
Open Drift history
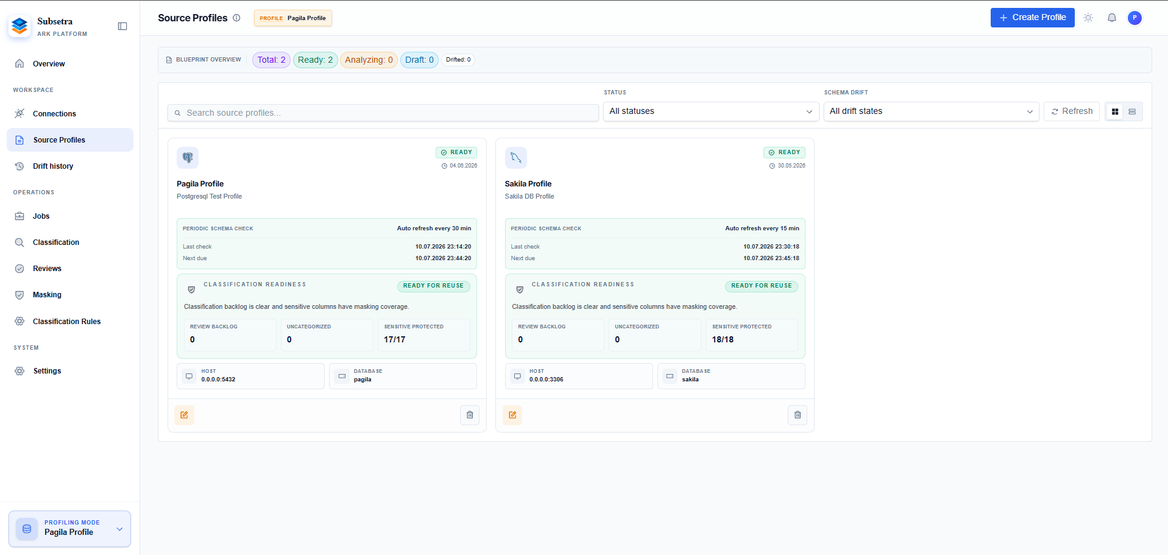[x=70, y=166]
